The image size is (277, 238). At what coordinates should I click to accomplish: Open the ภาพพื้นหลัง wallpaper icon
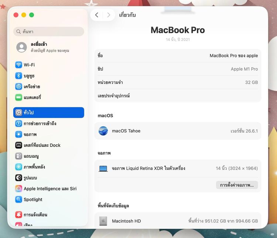click(x=18, y=167)
